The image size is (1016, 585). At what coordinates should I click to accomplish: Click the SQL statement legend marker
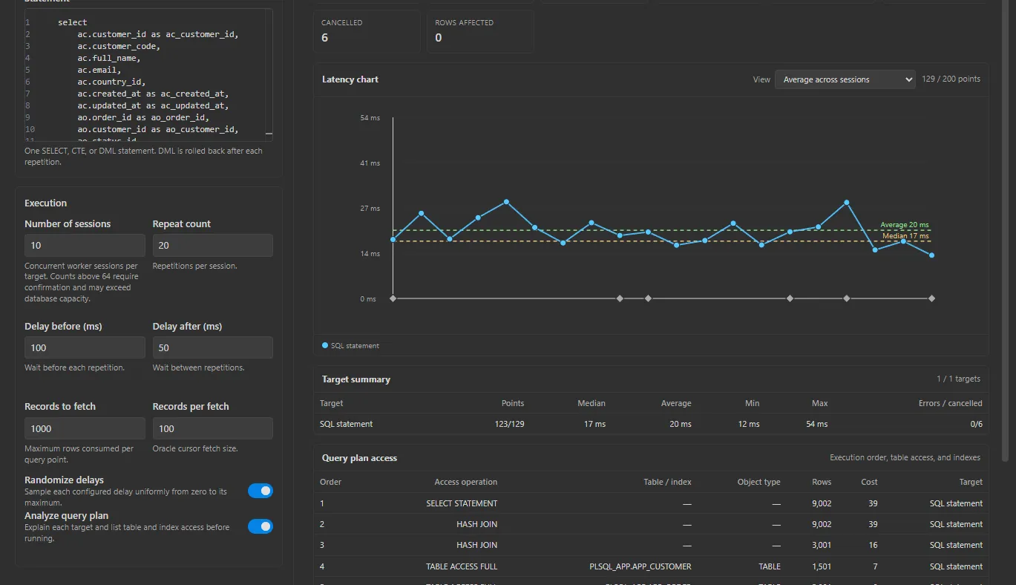pyautogui.click(x=325, y=345)
